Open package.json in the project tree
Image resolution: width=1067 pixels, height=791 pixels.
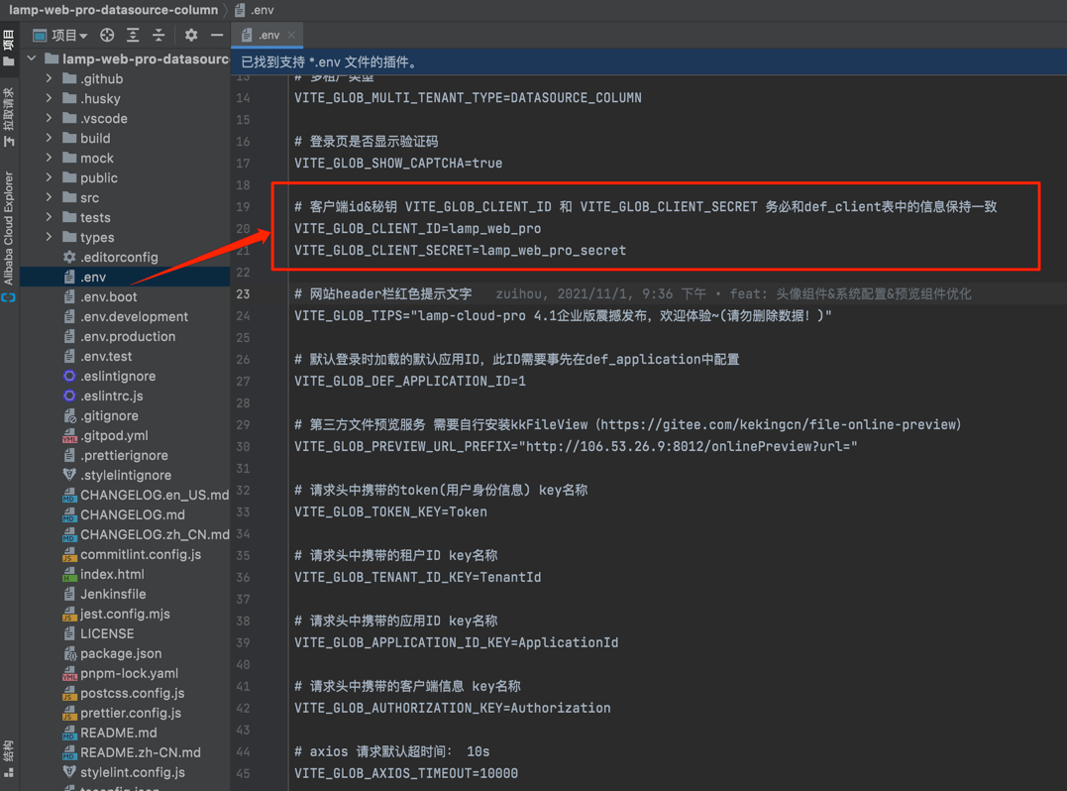[121, 653]
